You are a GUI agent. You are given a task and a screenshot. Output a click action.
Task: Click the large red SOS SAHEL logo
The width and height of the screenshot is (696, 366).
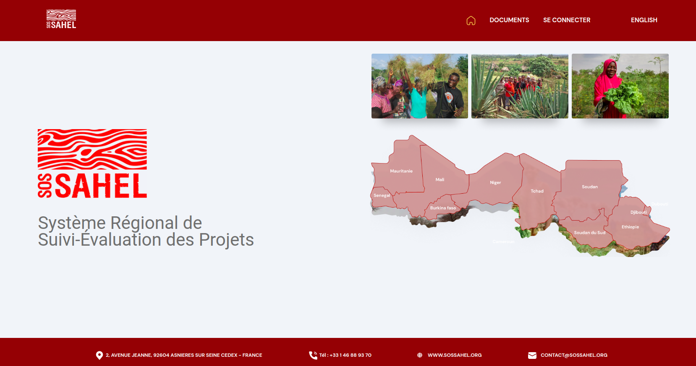[x=92, y=164]
